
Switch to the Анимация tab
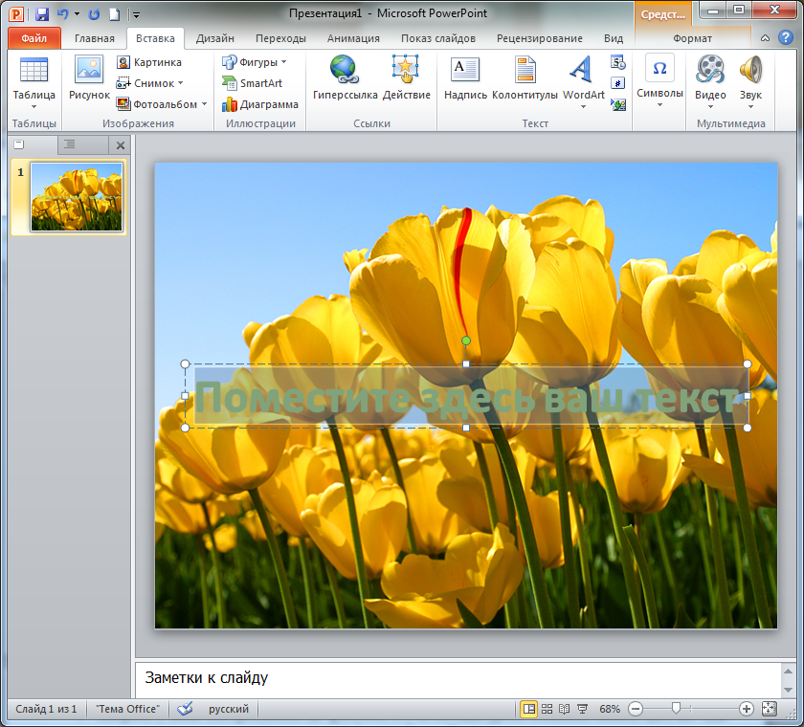[x=353, y=38]
